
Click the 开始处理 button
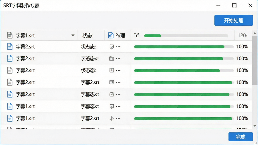[x=234, y=20]
